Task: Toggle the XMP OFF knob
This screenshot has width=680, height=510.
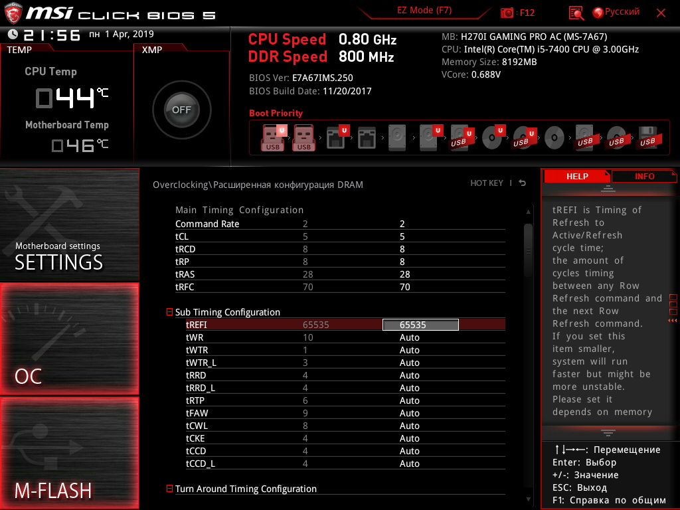Action: pyautogui.click(x=181, y=110)
